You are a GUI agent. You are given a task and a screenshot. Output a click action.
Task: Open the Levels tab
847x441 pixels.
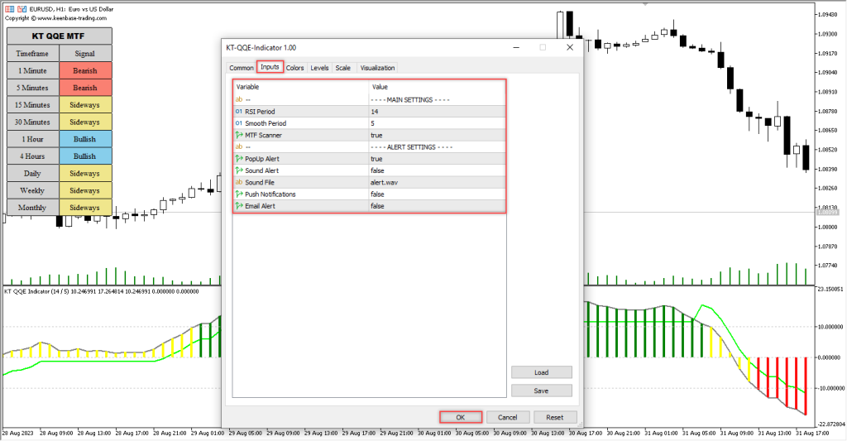tap(319, 68)
